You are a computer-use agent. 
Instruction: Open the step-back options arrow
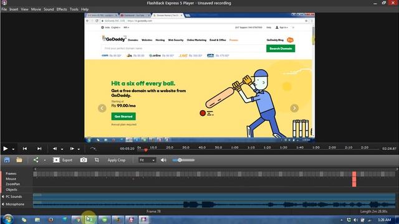(x=62, y=149)
